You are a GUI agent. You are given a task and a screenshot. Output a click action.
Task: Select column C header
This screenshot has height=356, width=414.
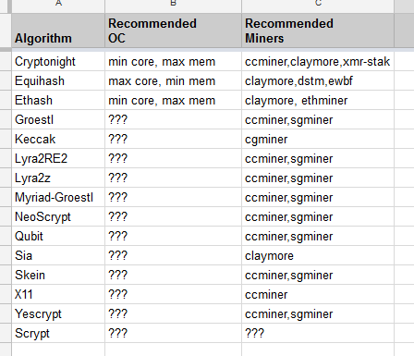318,5
